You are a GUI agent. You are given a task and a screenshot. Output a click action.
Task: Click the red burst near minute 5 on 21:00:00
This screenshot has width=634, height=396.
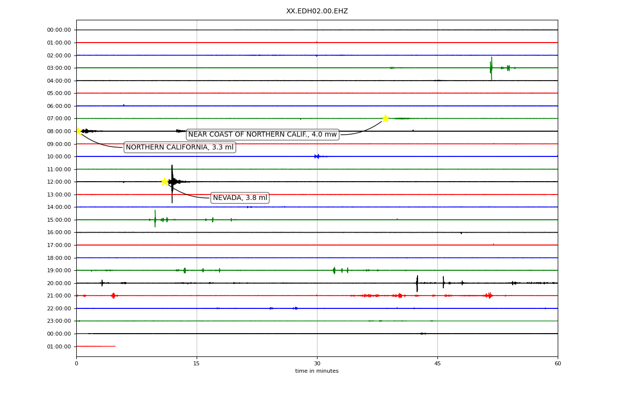(x=113, y=296)
